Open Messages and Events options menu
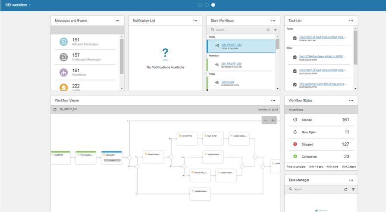The width and height of the screenshot is (386, 212). [x=117, y=21]
